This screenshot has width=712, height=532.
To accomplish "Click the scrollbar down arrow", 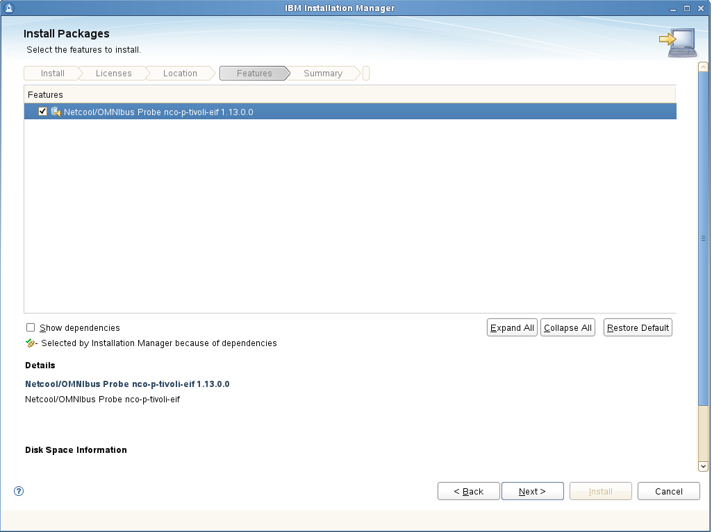I will pyautogui.click(x=703, y=466).
